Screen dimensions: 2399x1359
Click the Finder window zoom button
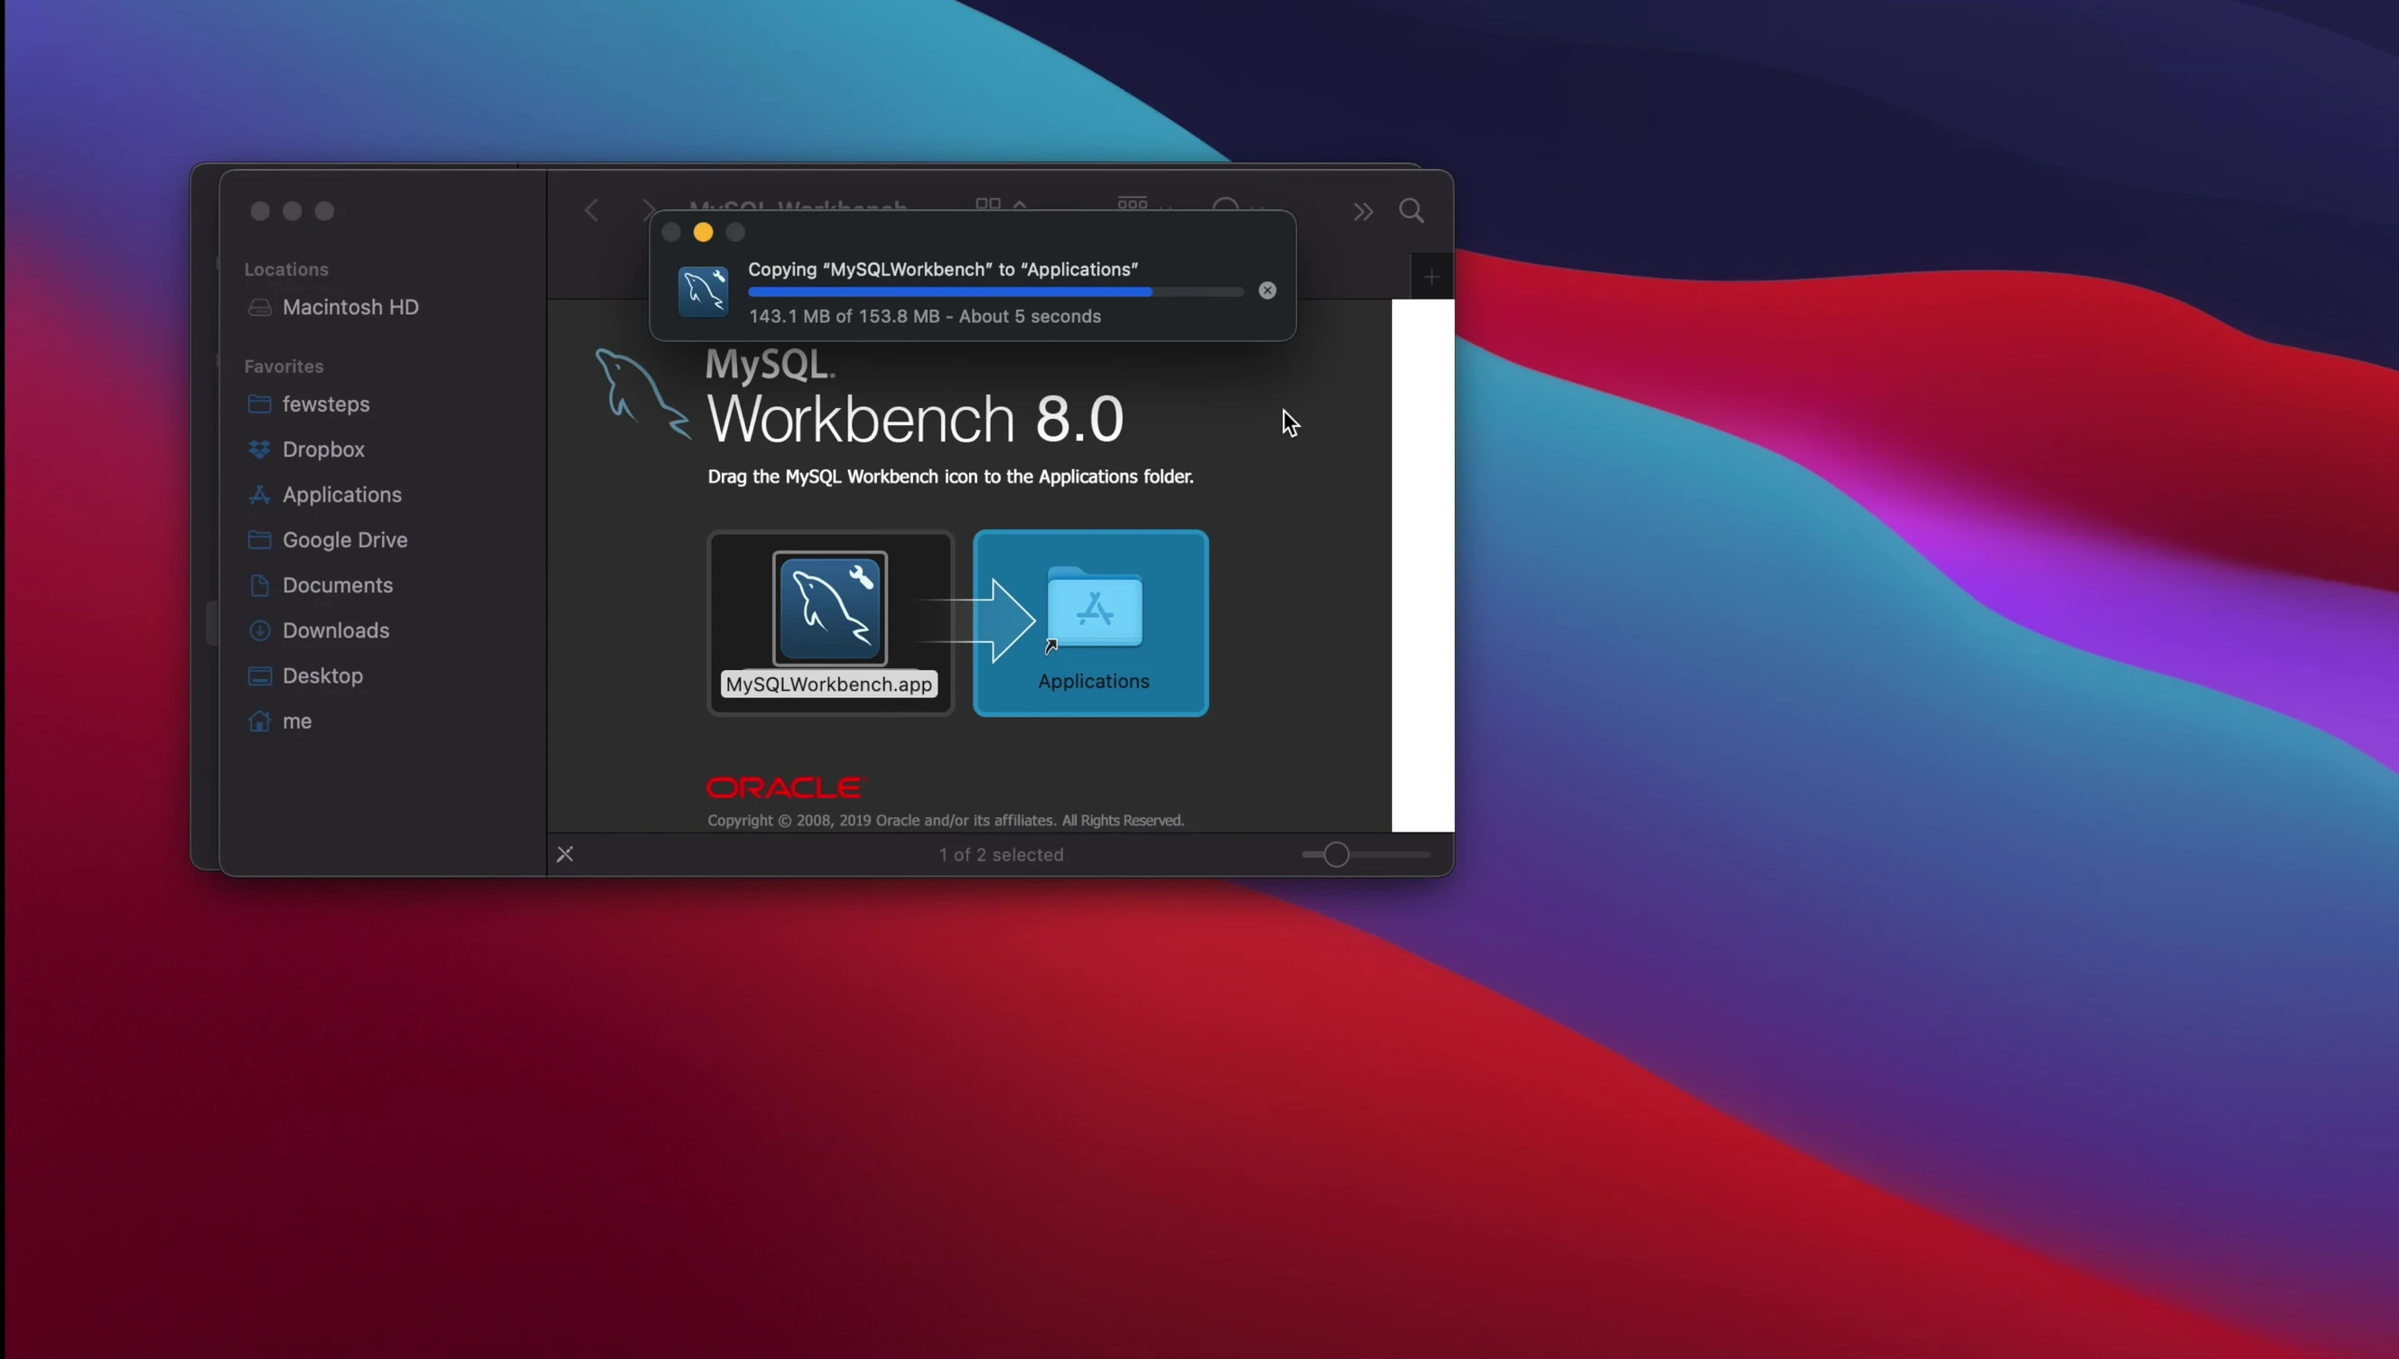pos(325,211)
